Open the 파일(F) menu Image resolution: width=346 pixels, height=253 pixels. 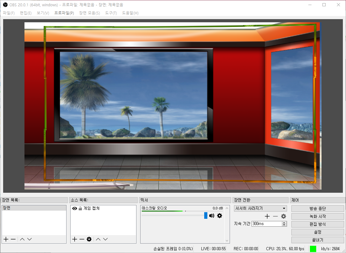point(8,13)
